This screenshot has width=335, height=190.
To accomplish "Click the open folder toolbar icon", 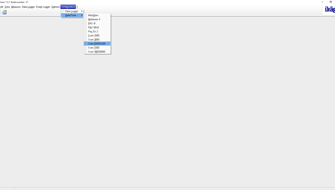I will tap(5, 12).
